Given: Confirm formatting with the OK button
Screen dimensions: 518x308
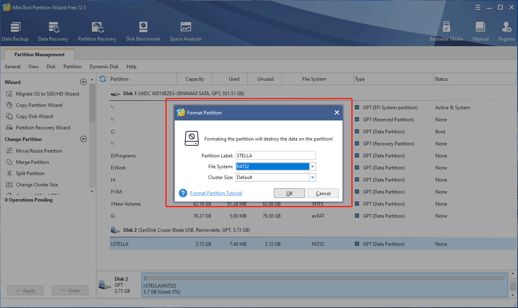Looking at the screenshot, I should pyautogui.click(x=290, y=193).
